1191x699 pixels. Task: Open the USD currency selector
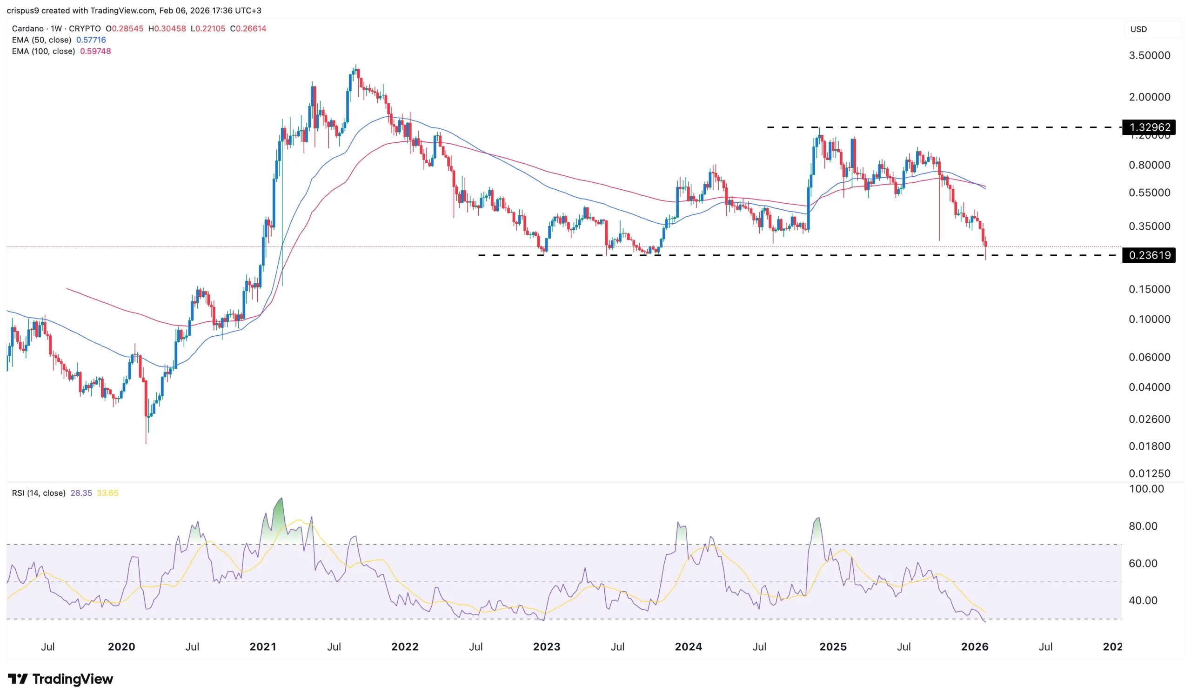click(1138, 29)
